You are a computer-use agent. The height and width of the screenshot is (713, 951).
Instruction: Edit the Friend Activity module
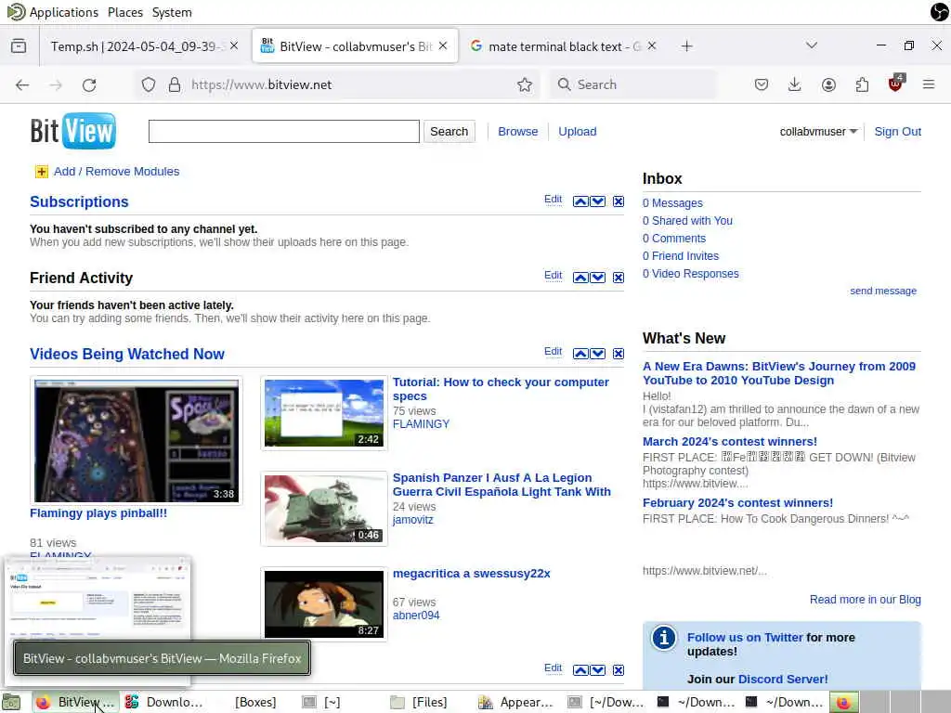[553, 275]
